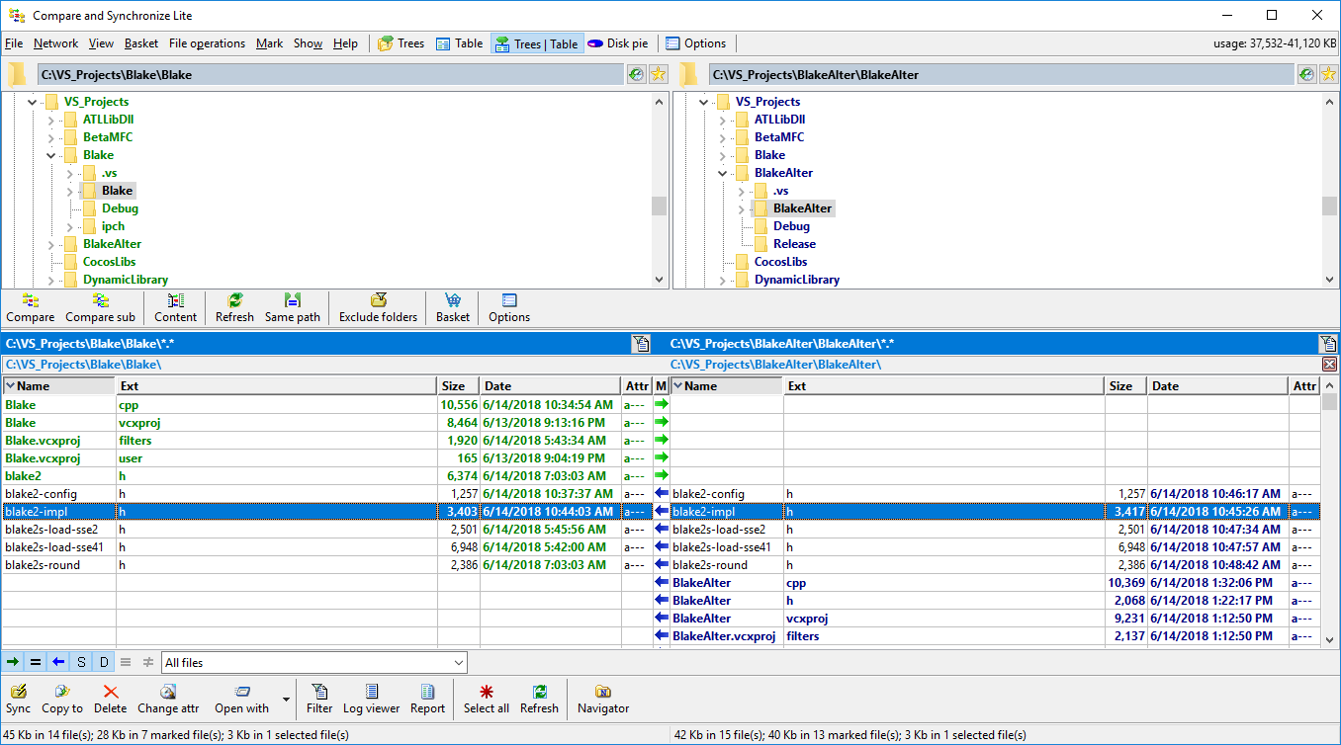Collapse the BlakeAlter folder in right tree

pos(723,173)
